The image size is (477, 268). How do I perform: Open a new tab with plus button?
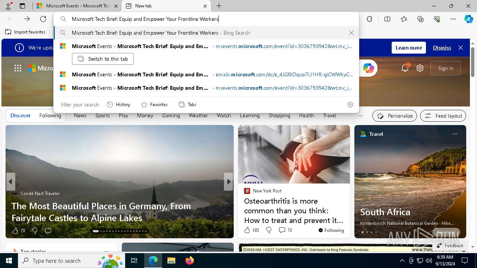219,6
